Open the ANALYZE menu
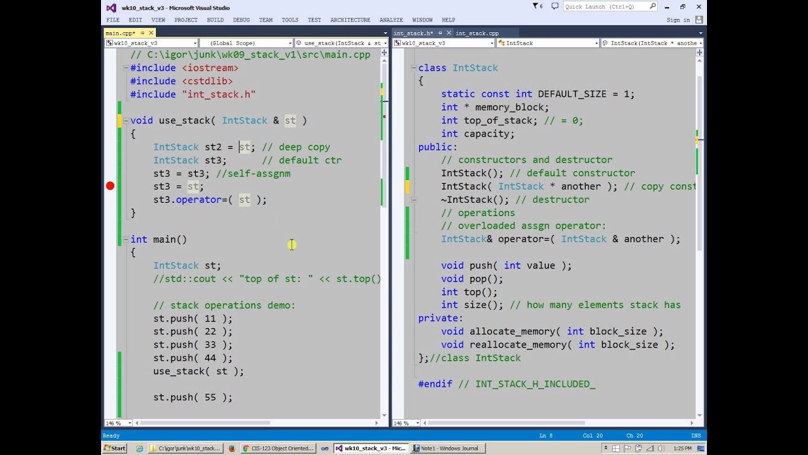 click(x=391, y=20)
